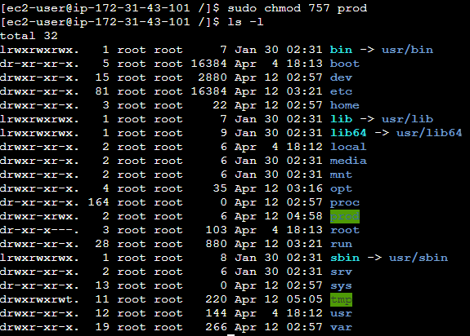Click the 'ls -l' command text
The height and width of the screenshot is (336, 470).
click(x=245, y=22)
